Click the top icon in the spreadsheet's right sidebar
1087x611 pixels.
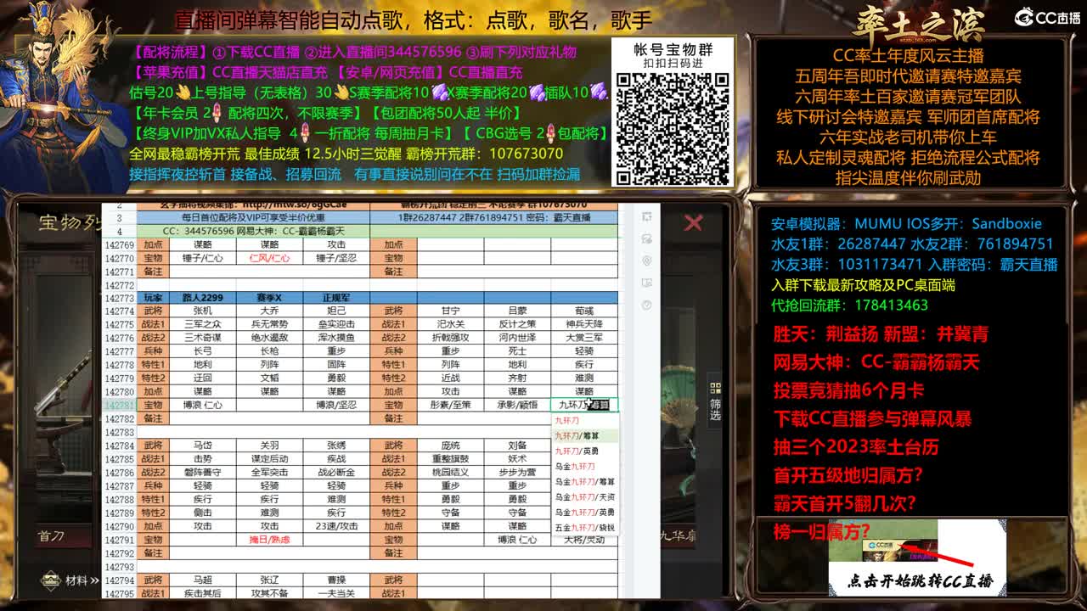coord(647,216)
